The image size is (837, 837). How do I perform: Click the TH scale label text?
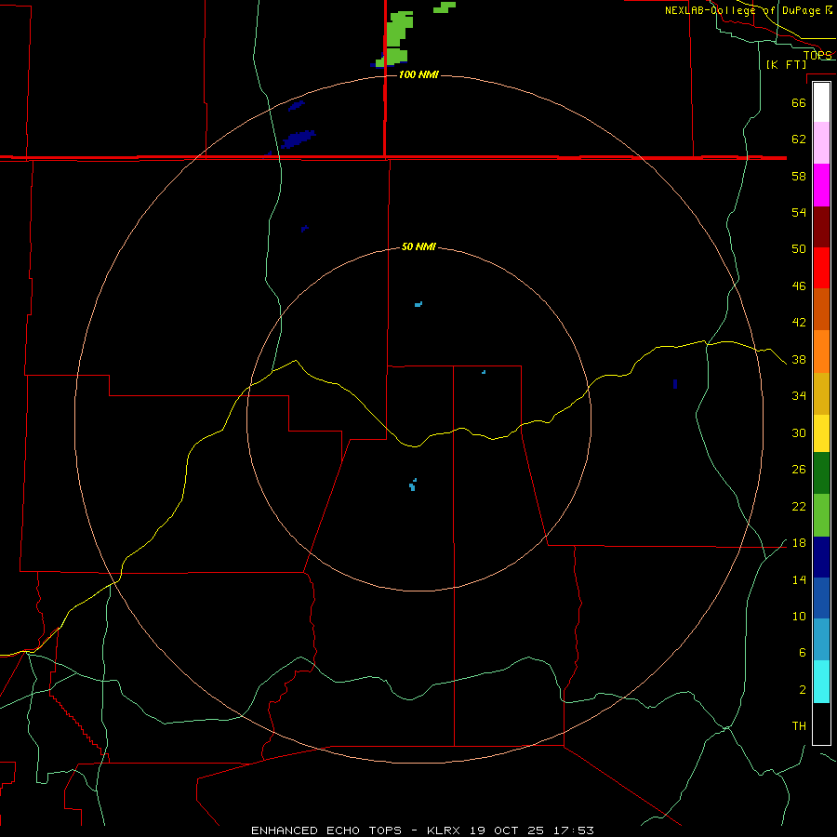[x=799, y=725]
